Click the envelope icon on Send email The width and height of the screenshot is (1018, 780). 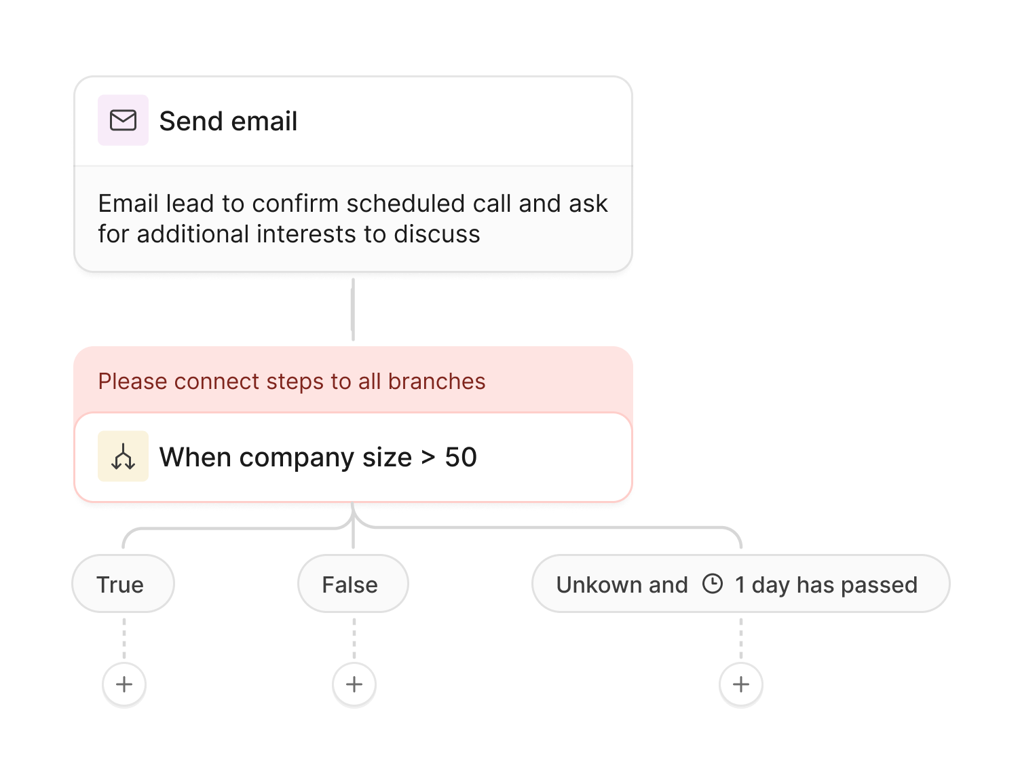click(123, 120)
